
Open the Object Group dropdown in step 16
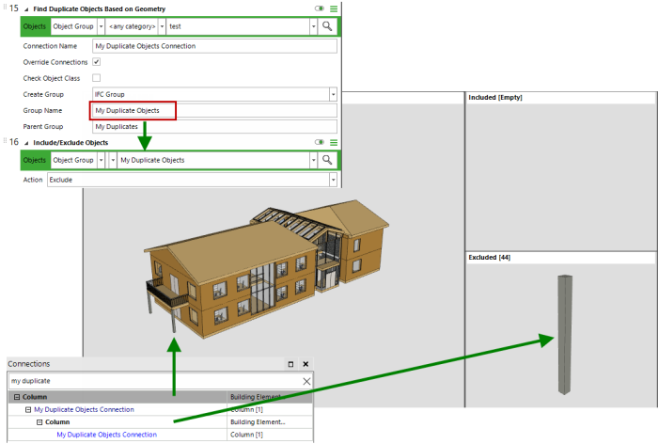(101, 160)
